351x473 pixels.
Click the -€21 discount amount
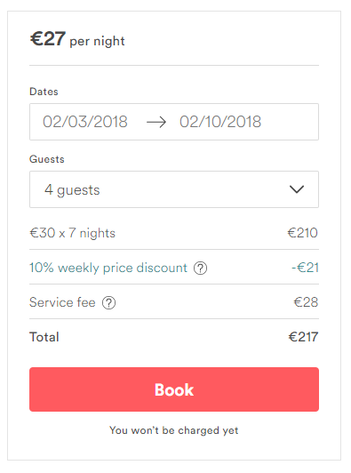pos(305,268)
